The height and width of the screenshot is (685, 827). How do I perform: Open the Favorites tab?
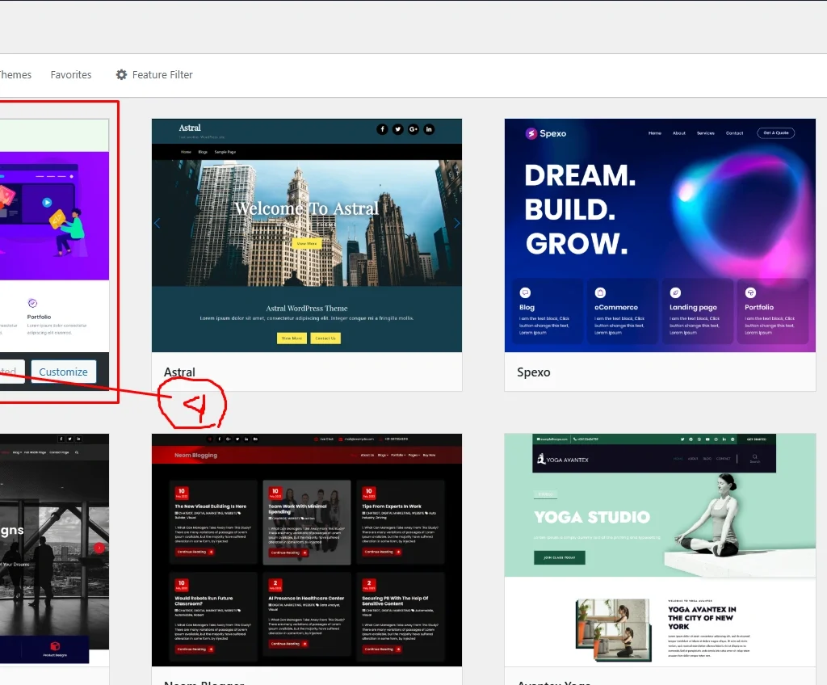coord(71,74)
